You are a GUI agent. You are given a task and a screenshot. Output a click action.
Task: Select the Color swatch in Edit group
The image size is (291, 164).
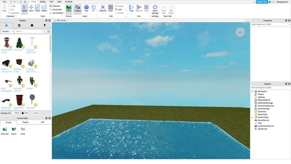(x=110, y=7)
